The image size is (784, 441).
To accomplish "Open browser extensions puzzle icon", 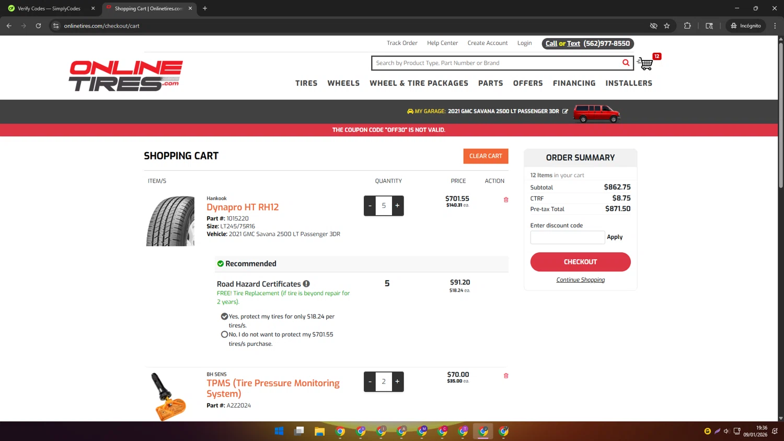I will pos(687,26).
